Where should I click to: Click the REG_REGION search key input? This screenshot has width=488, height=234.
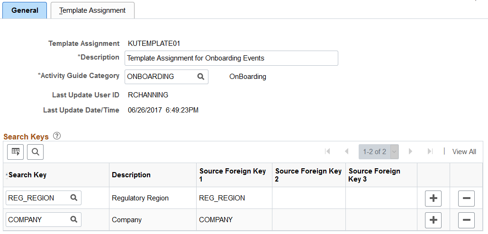37,198
